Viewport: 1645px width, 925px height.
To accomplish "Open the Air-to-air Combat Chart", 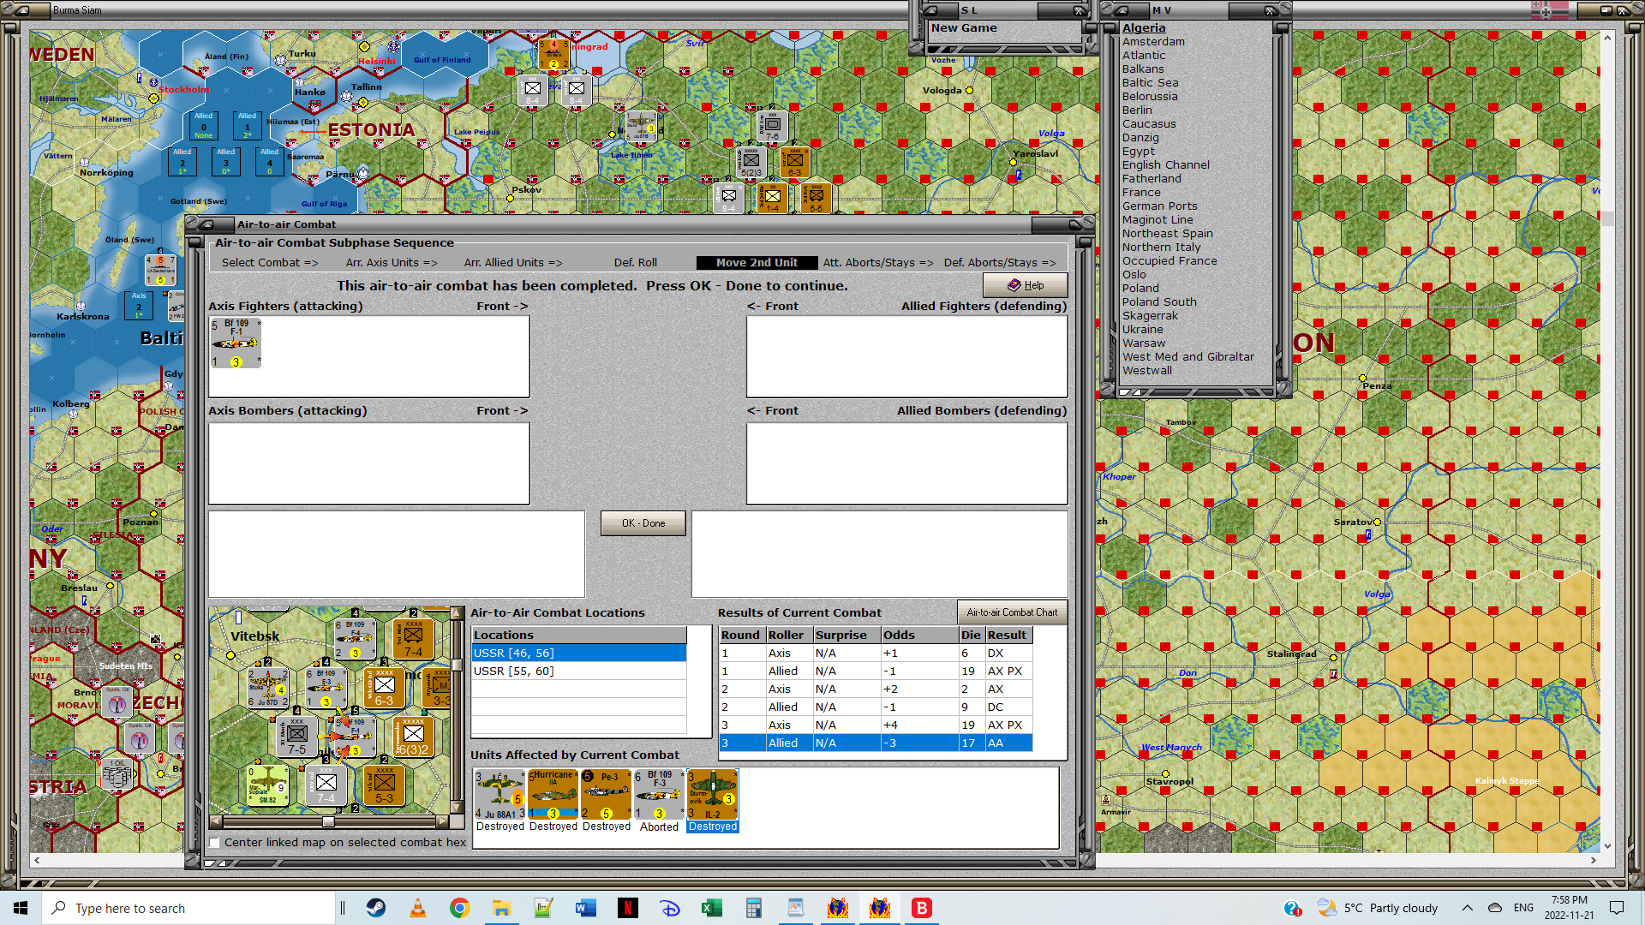I will point(1012,612).
